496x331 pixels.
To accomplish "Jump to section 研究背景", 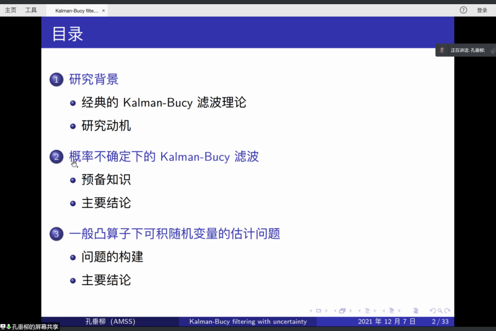I will tap(94, 79).
